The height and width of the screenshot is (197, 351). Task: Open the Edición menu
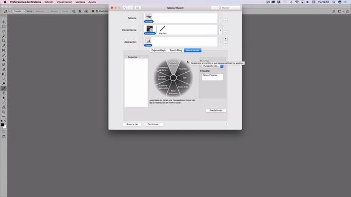(49, 2)
